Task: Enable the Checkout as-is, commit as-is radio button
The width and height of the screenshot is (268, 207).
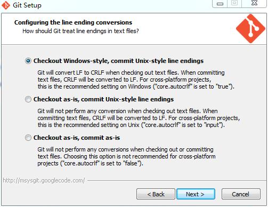Action: coord(28,138)
